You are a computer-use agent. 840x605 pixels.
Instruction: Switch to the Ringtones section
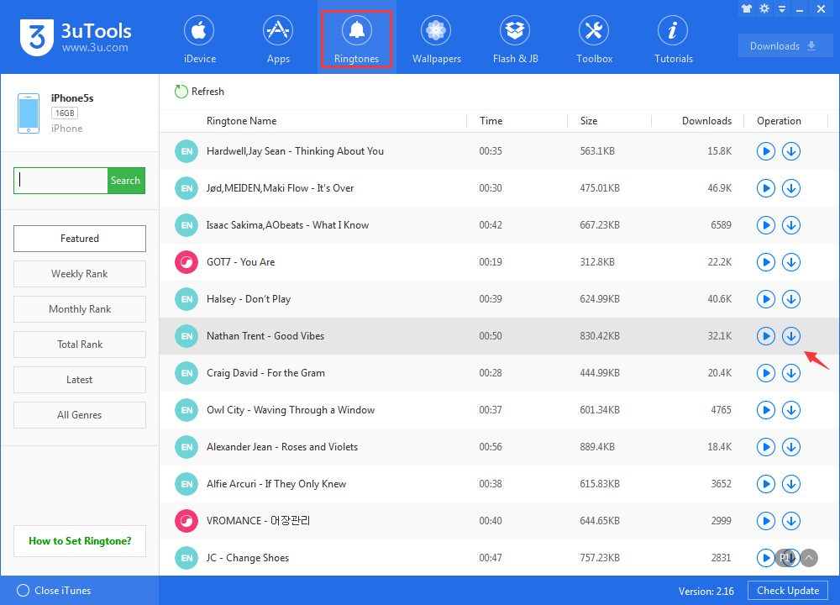(356, 39)
